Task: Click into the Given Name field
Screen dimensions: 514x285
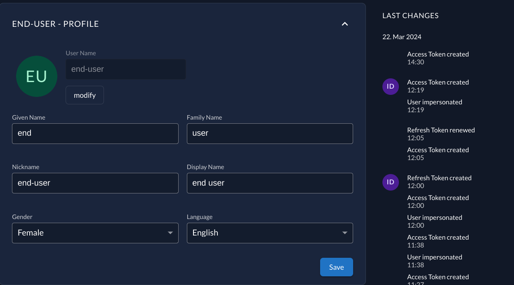Action: coord(95,133)
